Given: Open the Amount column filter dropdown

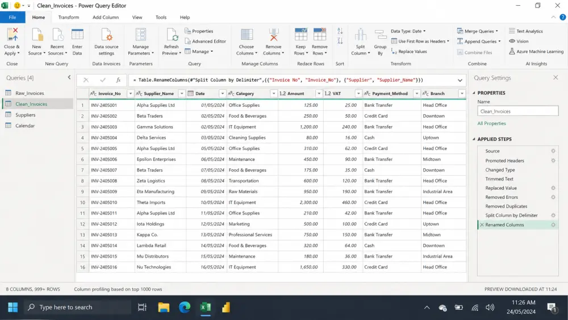Looking at the screenshot, I should click(x=319, y=94).
